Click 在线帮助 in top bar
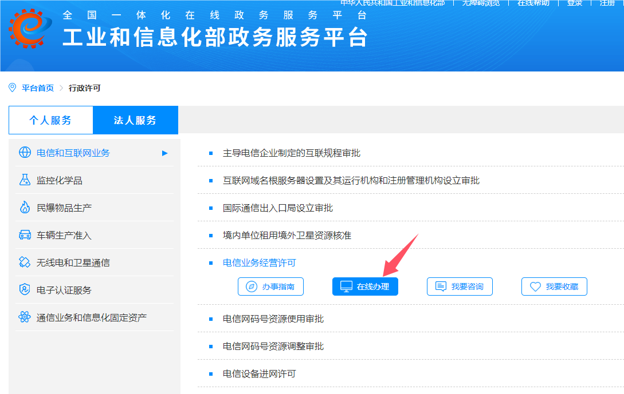624x394 pixels. click(x=533, y=3)
